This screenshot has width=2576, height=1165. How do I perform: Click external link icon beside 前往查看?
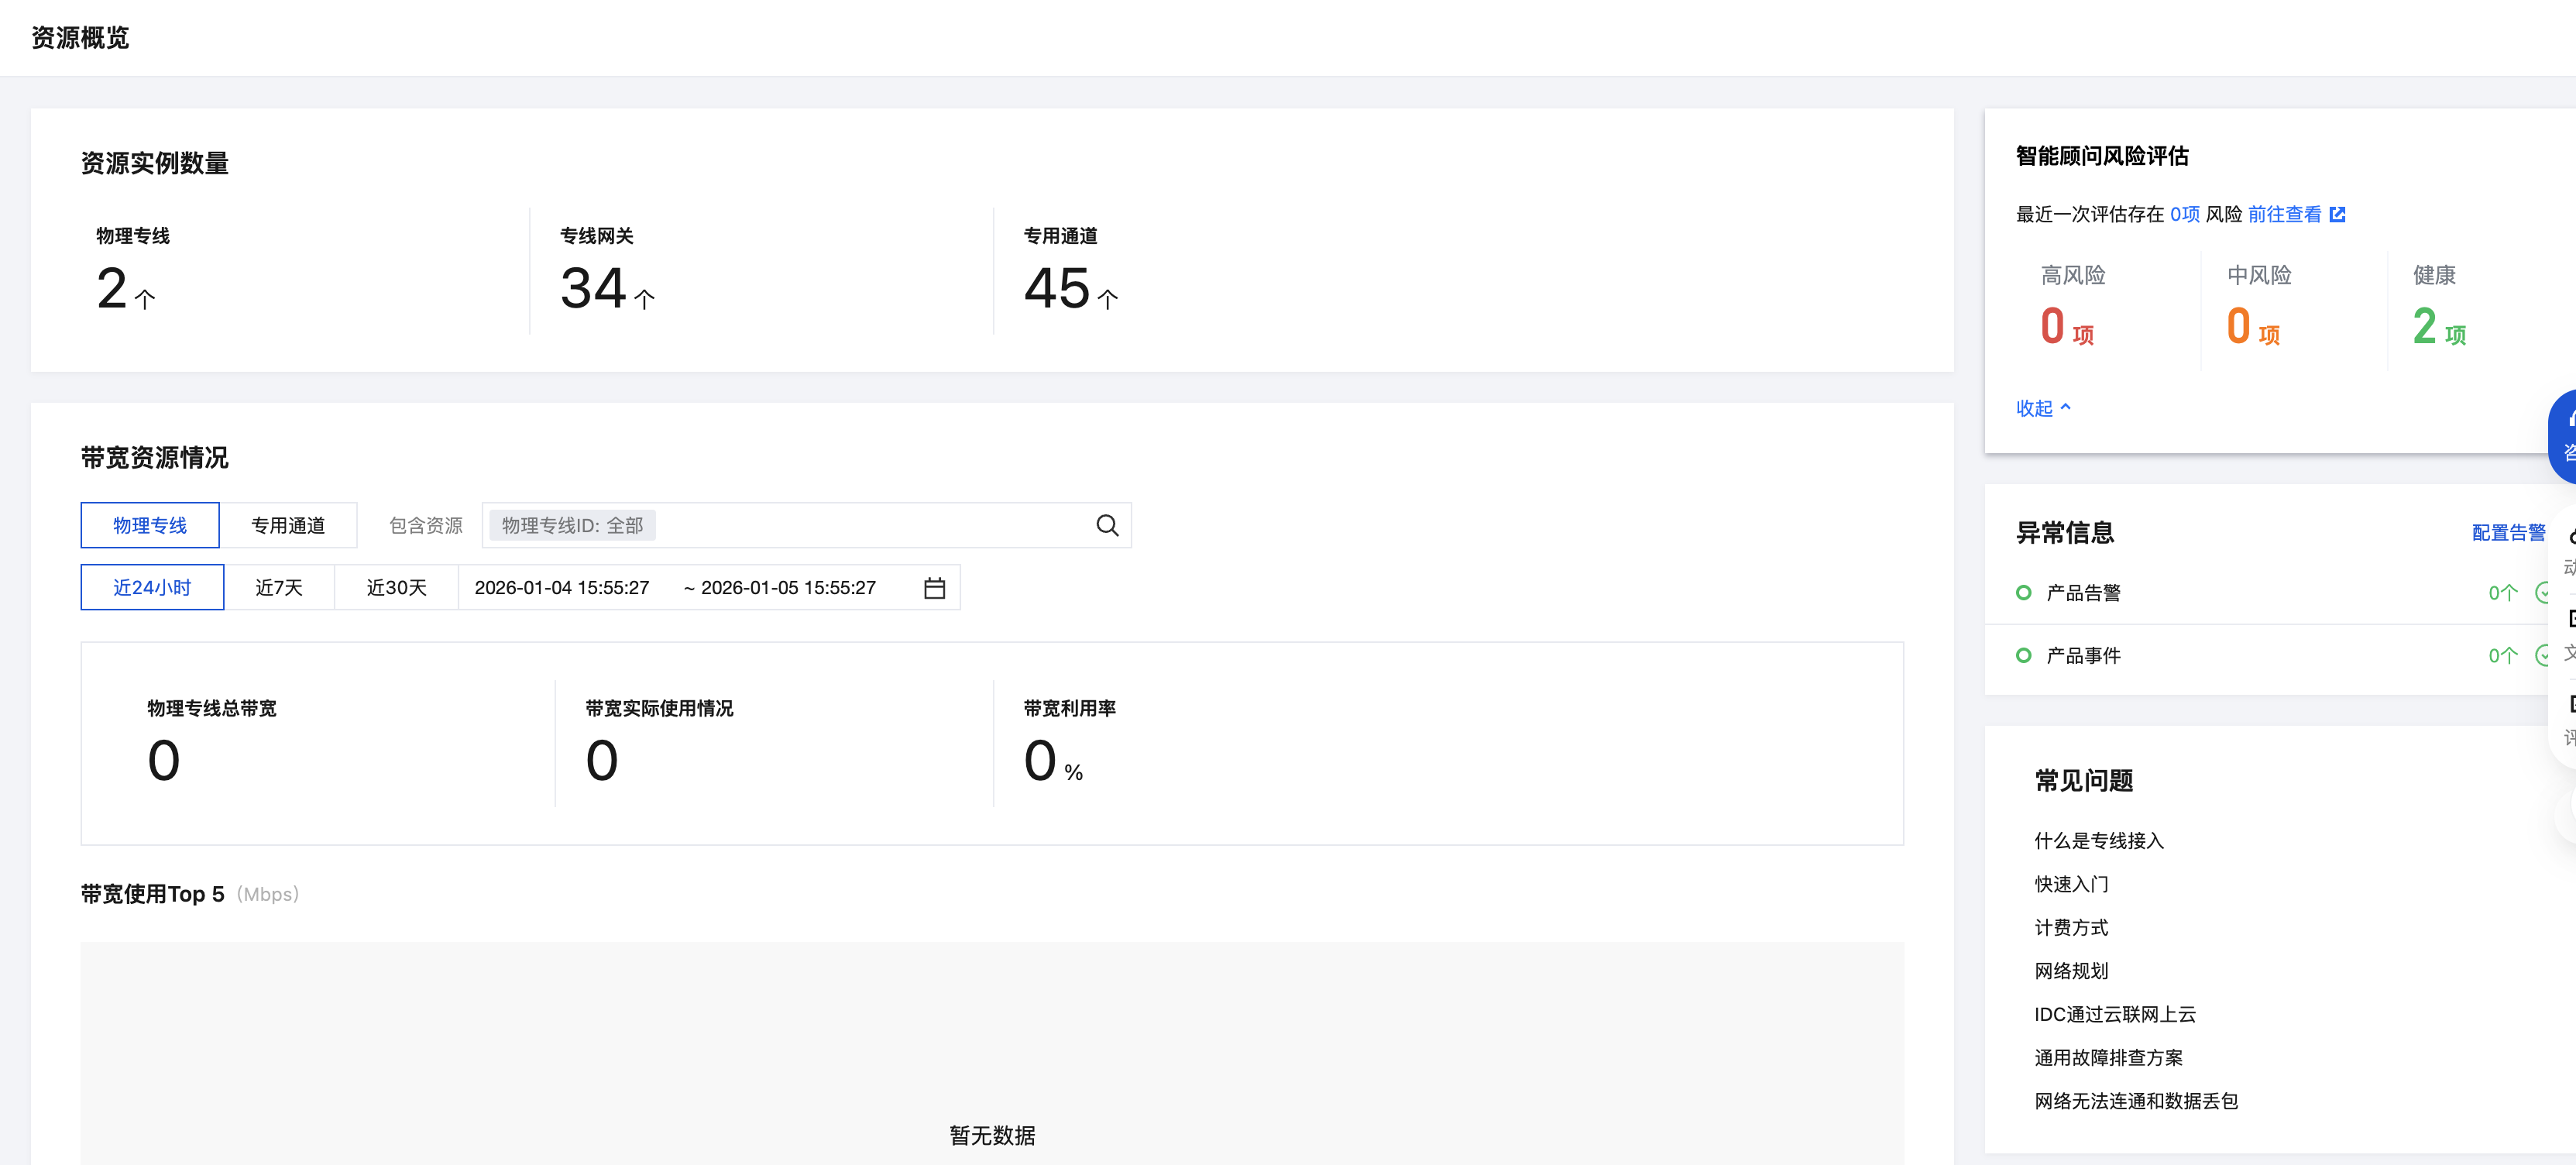pos(2337,214)
